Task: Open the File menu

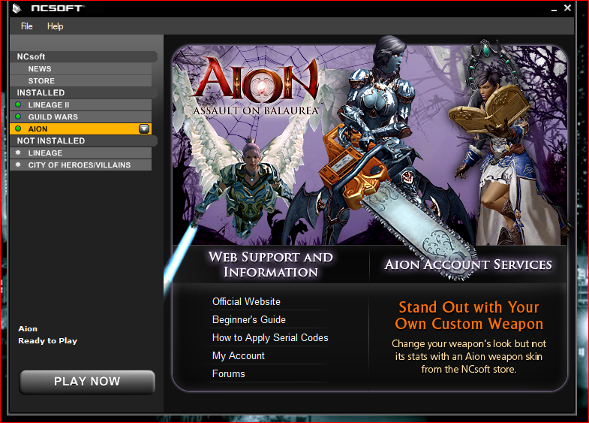Action: click(x=27, y=26)
